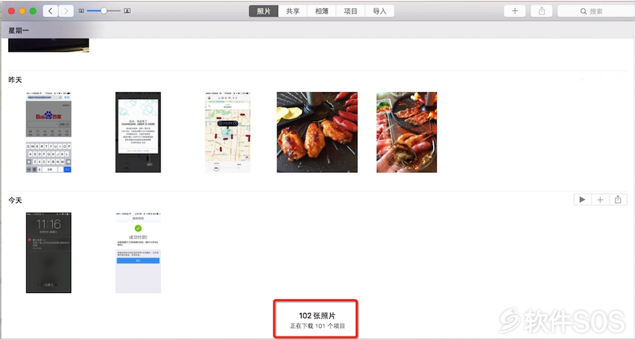Switch to the 照片 tab
The image size is (635, 340).
click(264, 11)
